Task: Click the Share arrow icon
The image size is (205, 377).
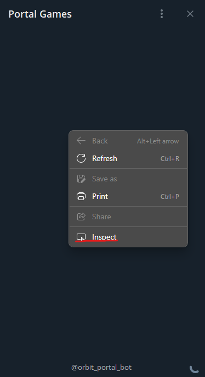Action: coord(81,217)
